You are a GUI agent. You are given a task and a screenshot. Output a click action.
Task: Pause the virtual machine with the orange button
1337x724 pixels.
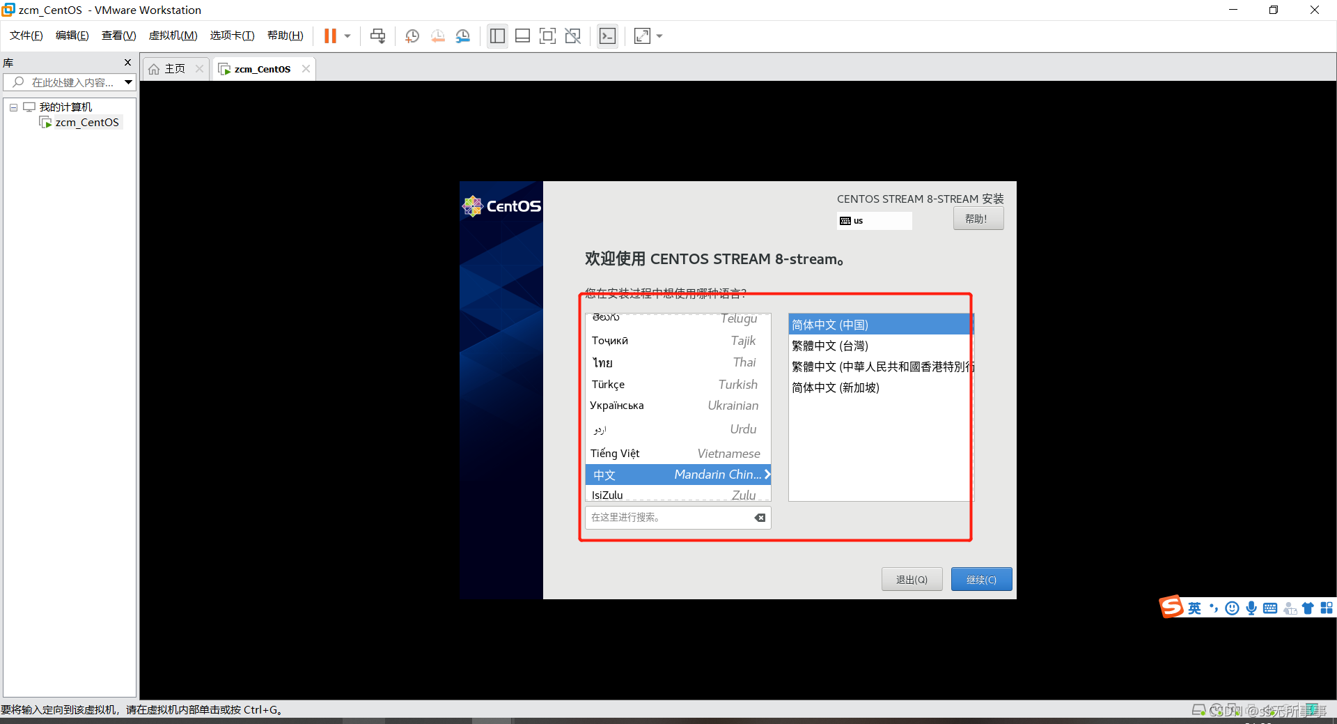(x=330, y=36)
